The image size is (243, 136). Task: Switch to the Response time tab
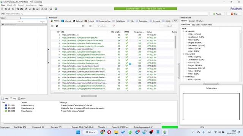coord(103,21)
